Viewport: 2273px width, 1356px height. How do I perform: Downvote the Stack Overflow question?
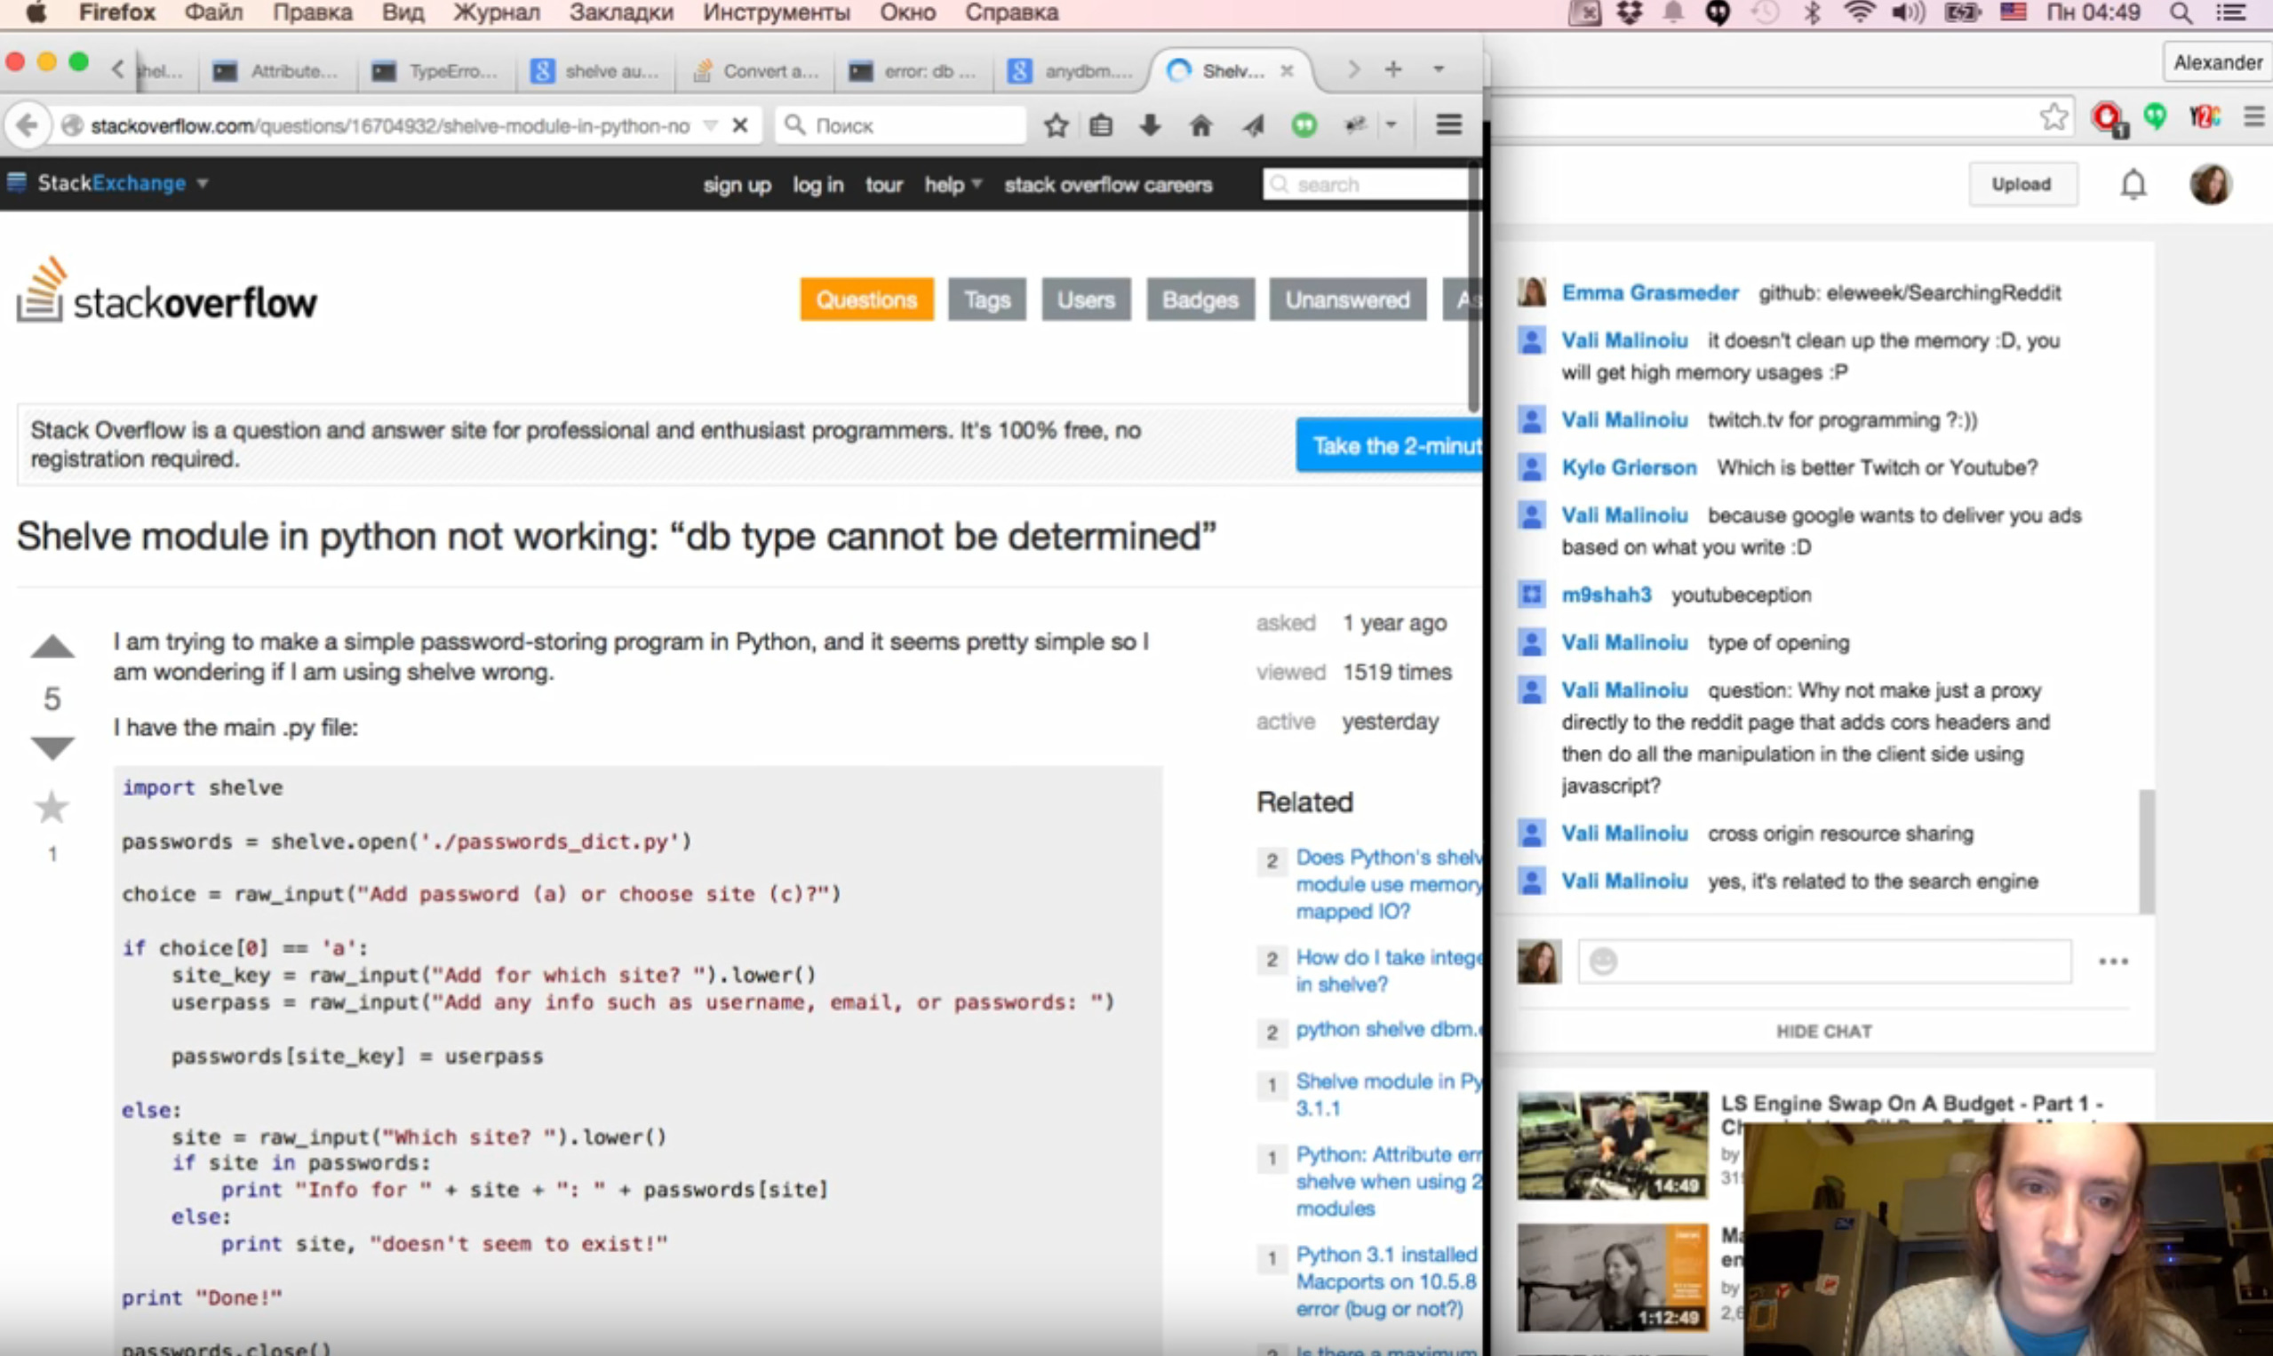coord(52,747)
